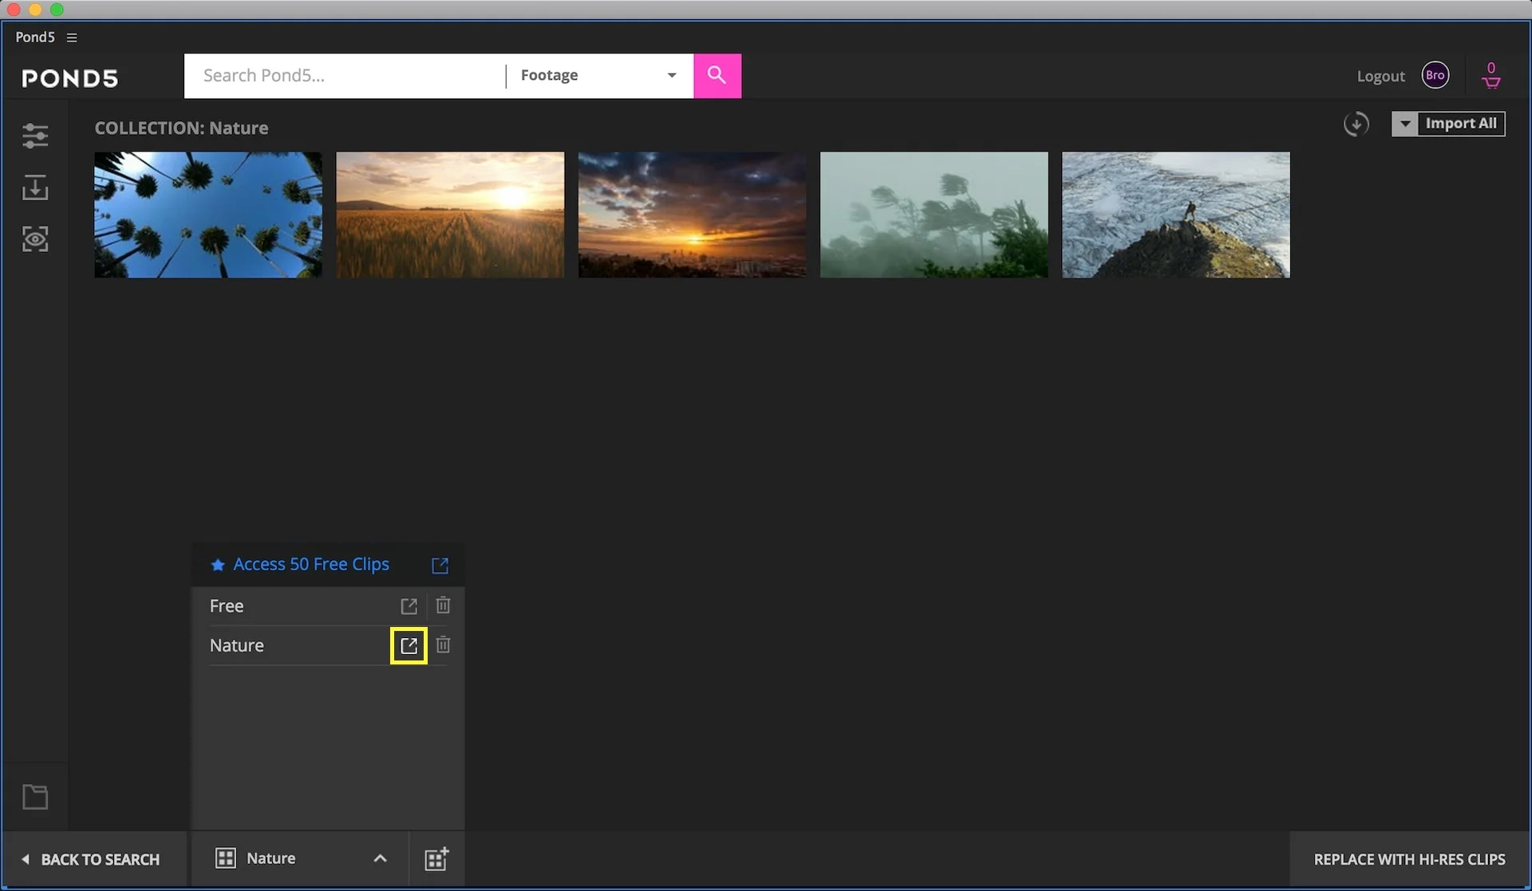Open the downloads icon in left sidebar
1532x891 pixels.
click(35, 188)
